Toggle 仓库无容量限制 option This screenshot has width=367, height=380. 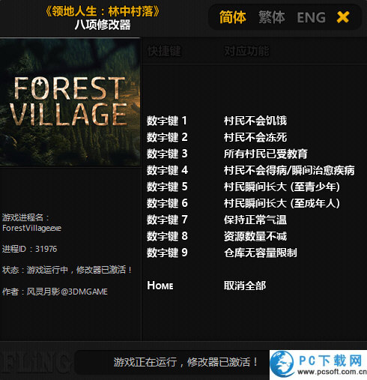pos(261,253)
